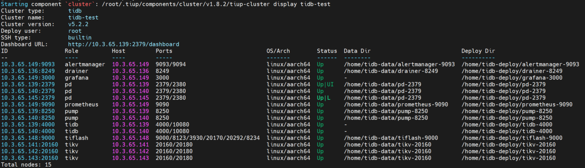Click the cluster name value tidb-test

83,18
